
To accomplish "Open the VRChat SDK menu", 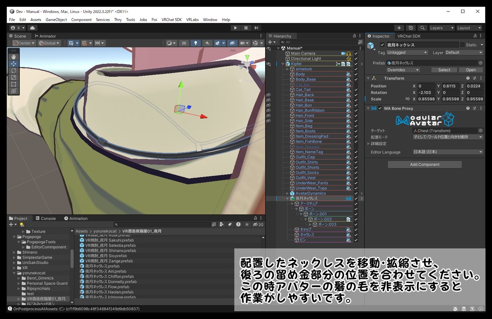I will [x=171, y=20].
